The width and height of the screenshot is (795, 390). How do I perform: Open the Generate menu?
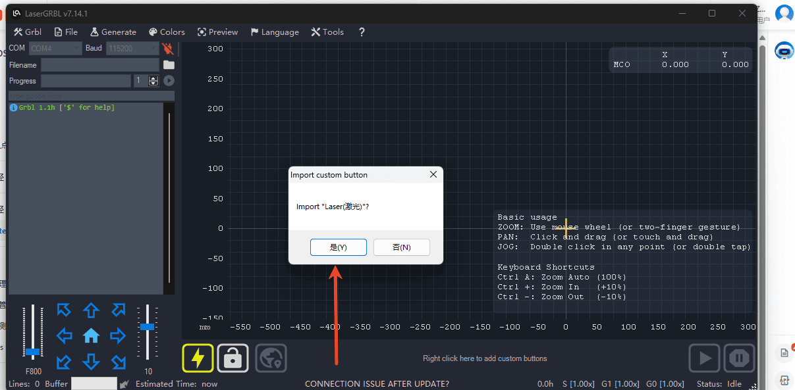pos(113,32)
